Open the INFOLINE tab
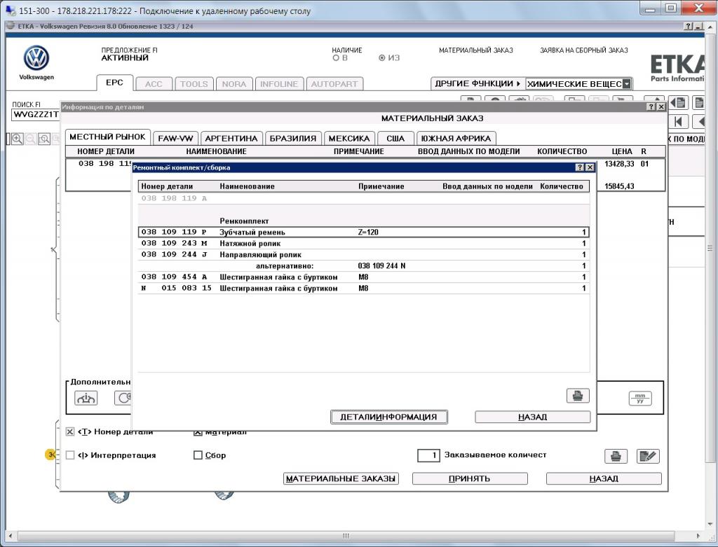The width and height of the screenshot is (718, 547). 279,84
